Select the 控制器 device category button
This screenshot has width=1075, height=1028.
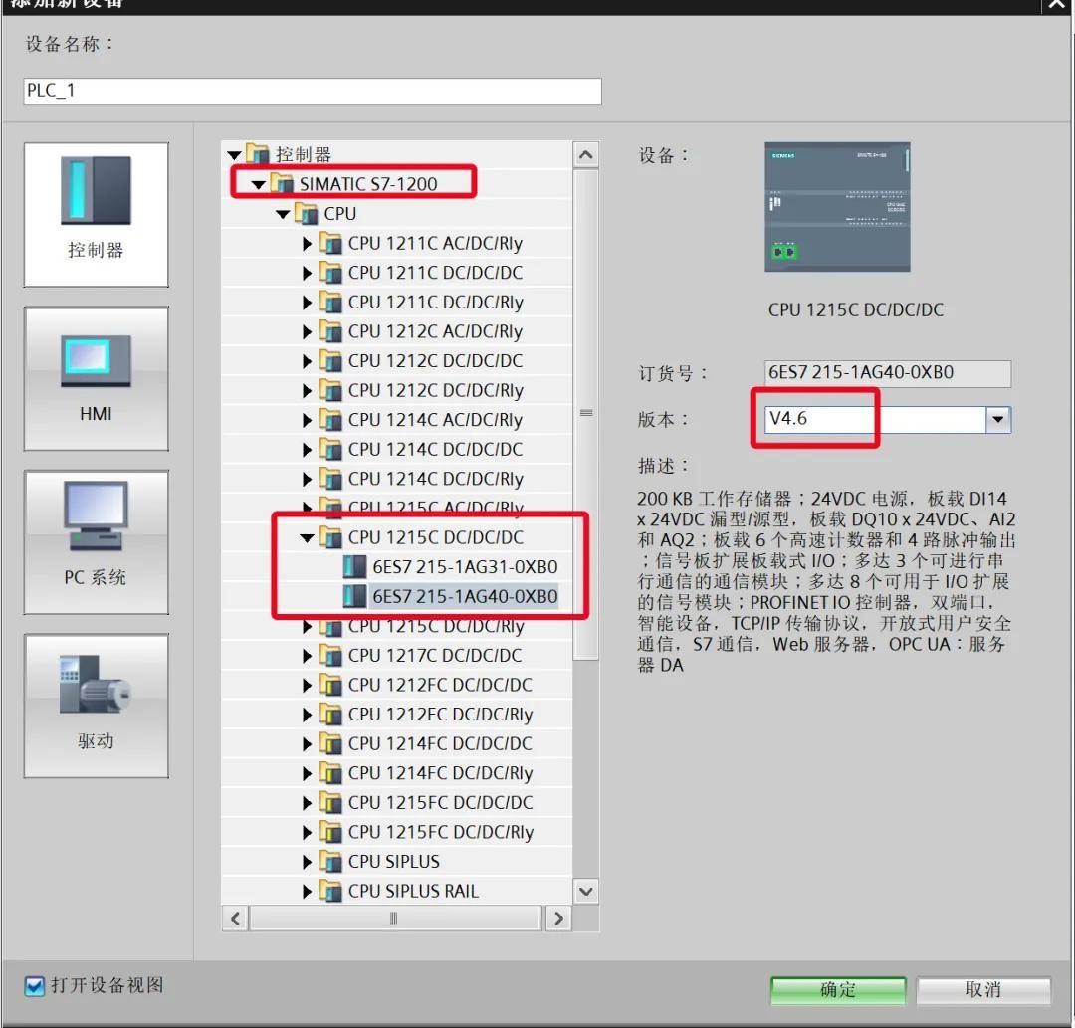96,215
